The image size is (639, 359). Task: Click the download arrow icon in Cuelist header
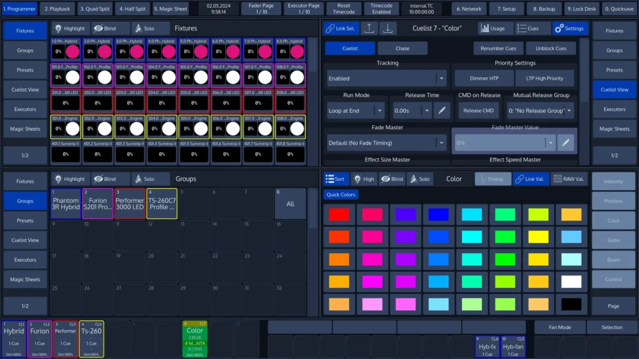pos(388,28)
